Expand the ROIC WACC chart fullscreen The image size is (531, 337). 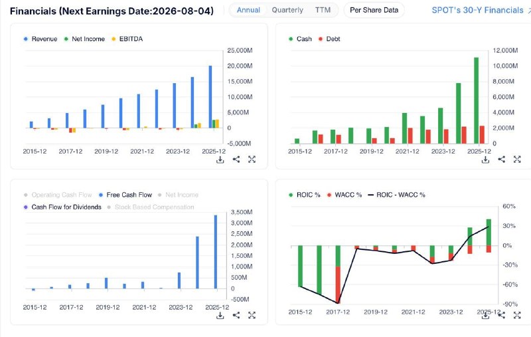[517, 315]
